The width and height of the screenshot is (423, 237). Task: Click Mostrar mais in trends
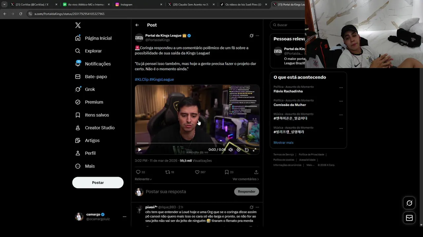284,143
